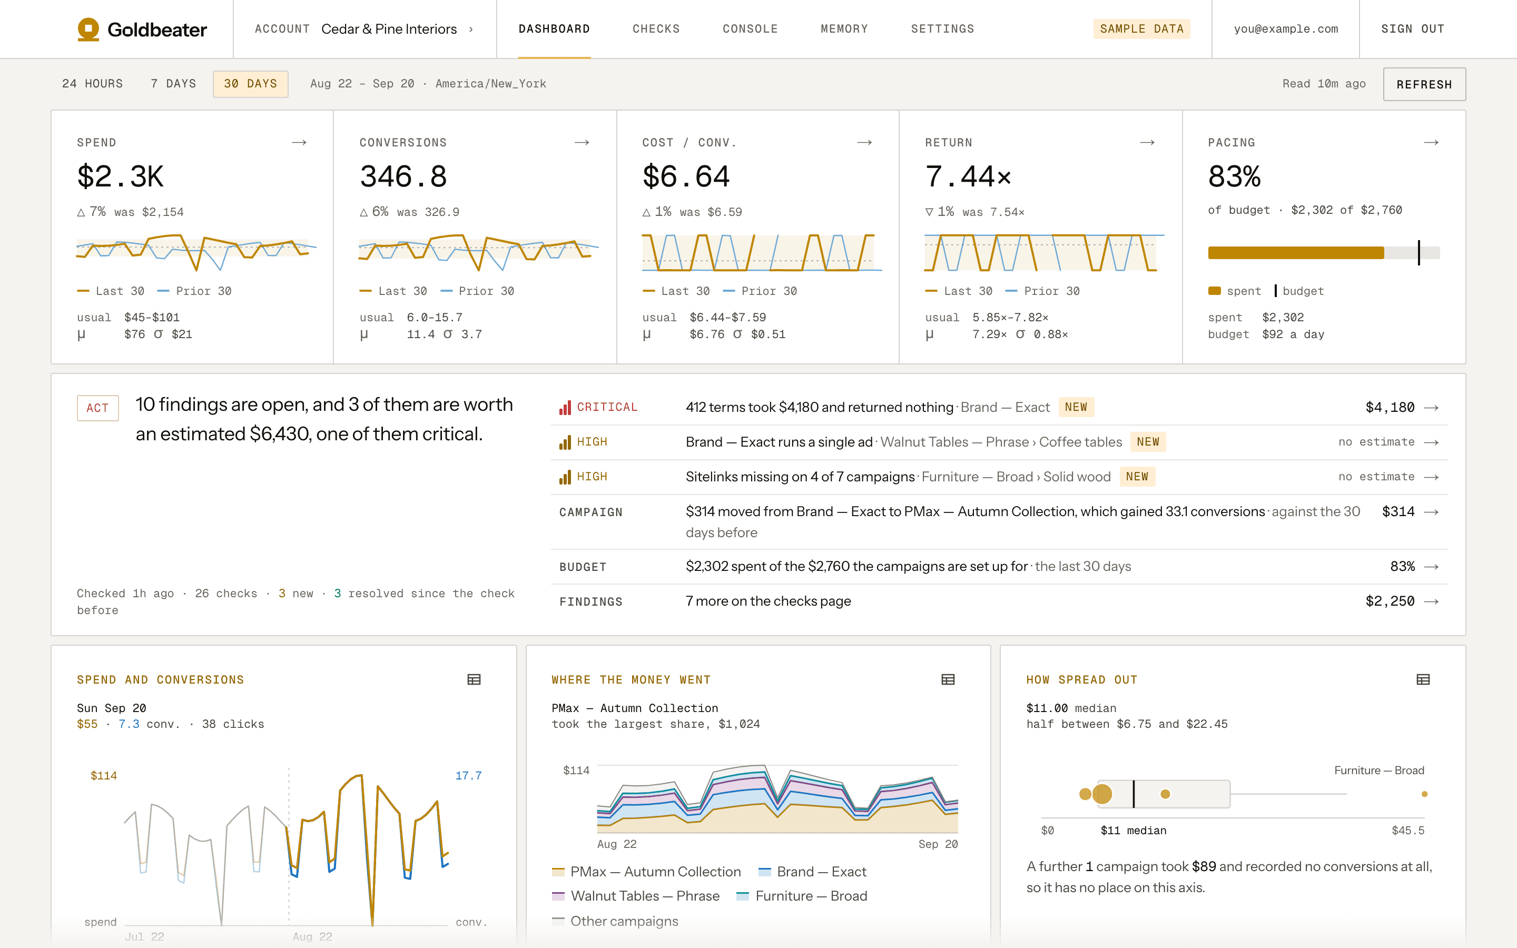Screen dimensions: 1517x948
Task: Click Sign Out
Action: tap(1413, 29)
